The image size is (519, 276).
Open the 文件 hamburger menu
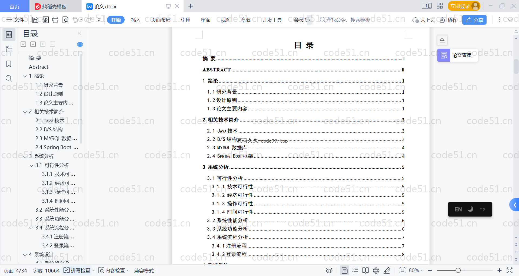pos(15,20)
